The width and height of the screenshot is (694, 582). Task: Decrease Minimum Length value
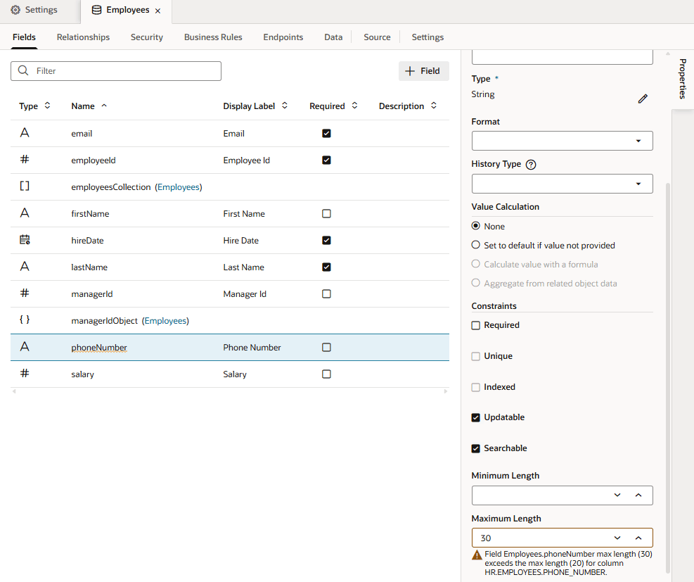click(617, 495)
